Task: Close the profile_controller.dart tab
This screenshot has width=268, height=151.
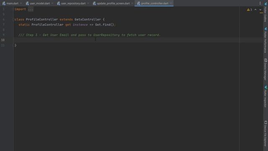Action: tap(171, 3)
